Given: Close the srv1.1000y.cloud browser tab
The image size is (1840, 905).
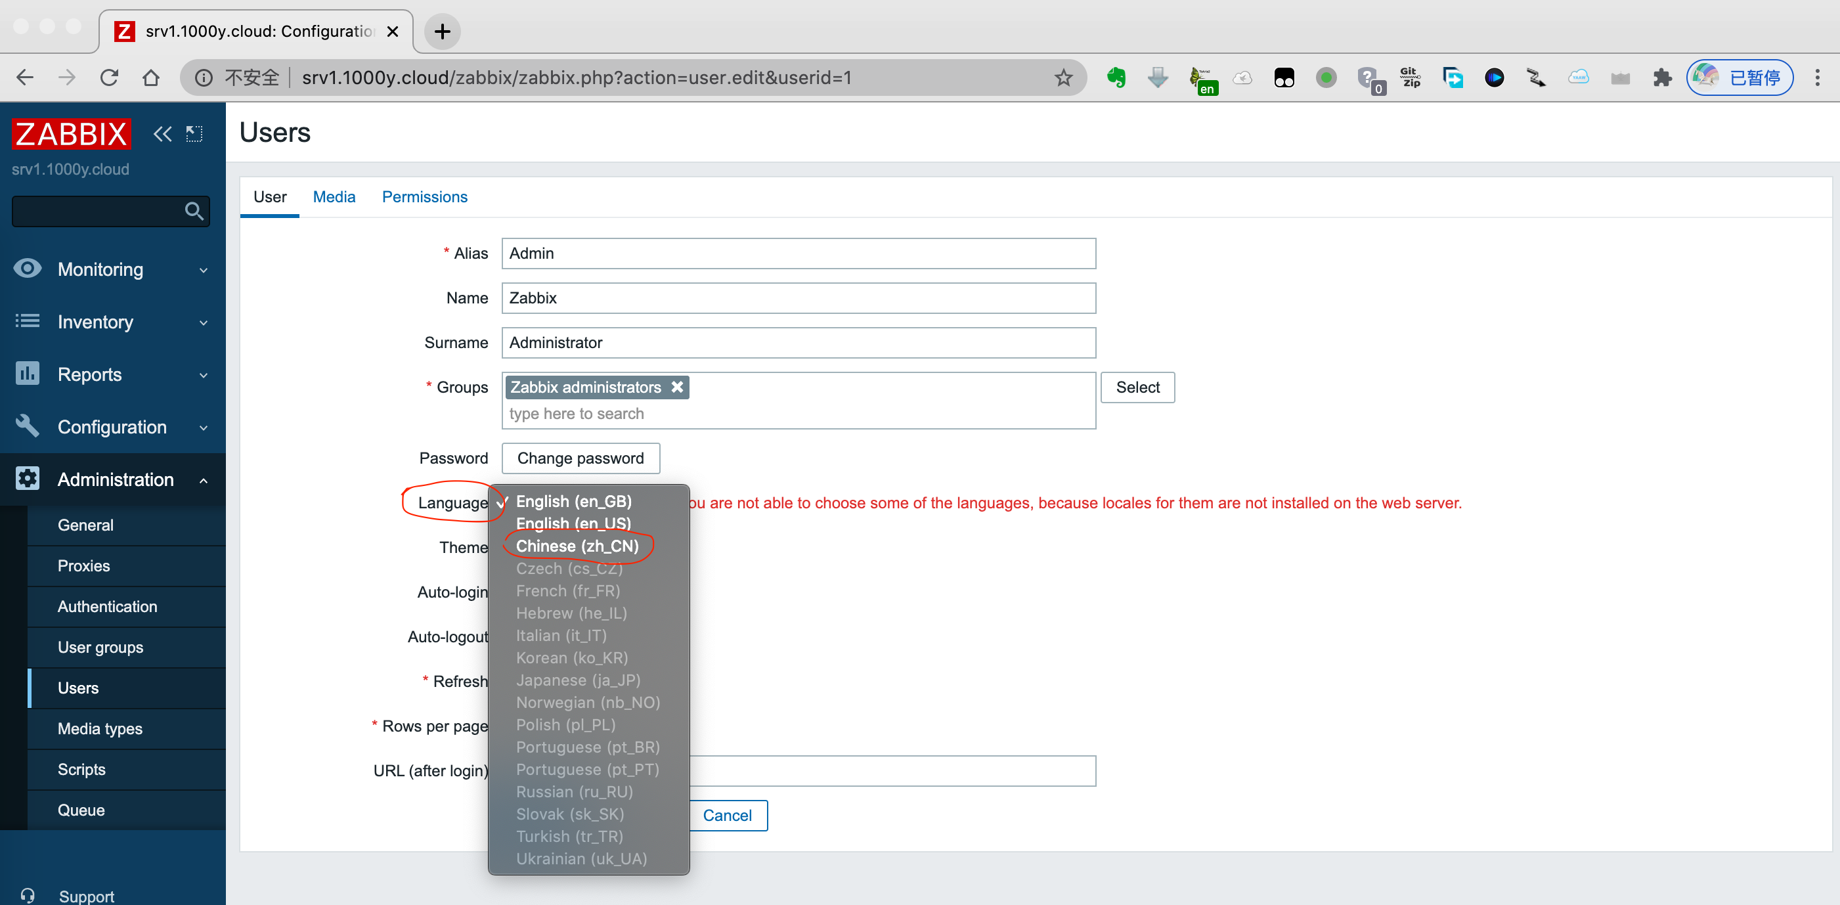Looking at the screenshot, I should [x=392, y=32].
